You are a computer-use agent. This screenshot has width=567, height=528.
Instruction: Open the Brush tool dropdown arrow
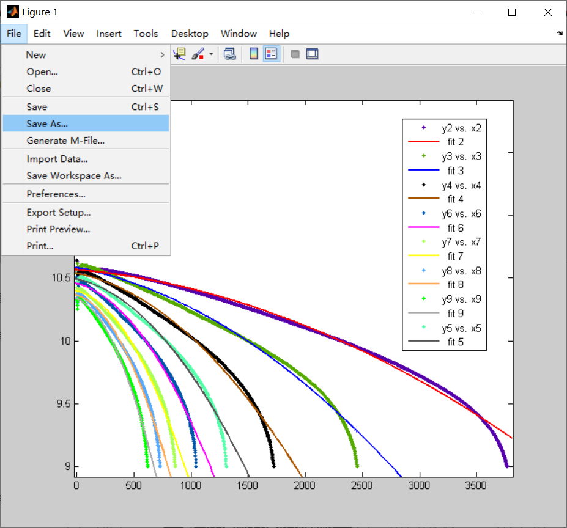point(210,54)
